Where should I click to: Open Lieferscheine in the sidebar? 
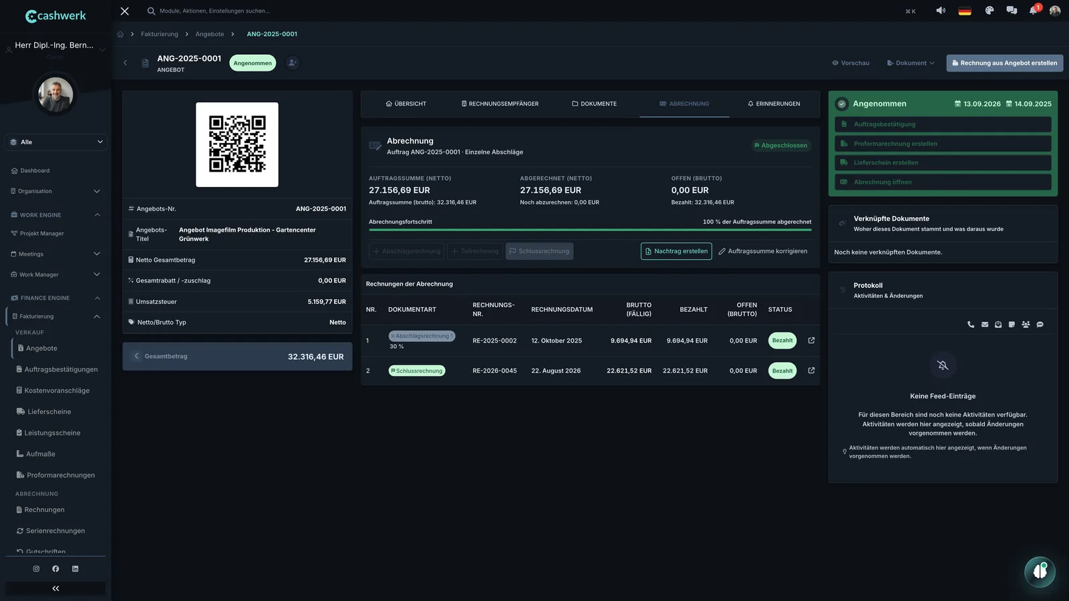pos(49,412)
